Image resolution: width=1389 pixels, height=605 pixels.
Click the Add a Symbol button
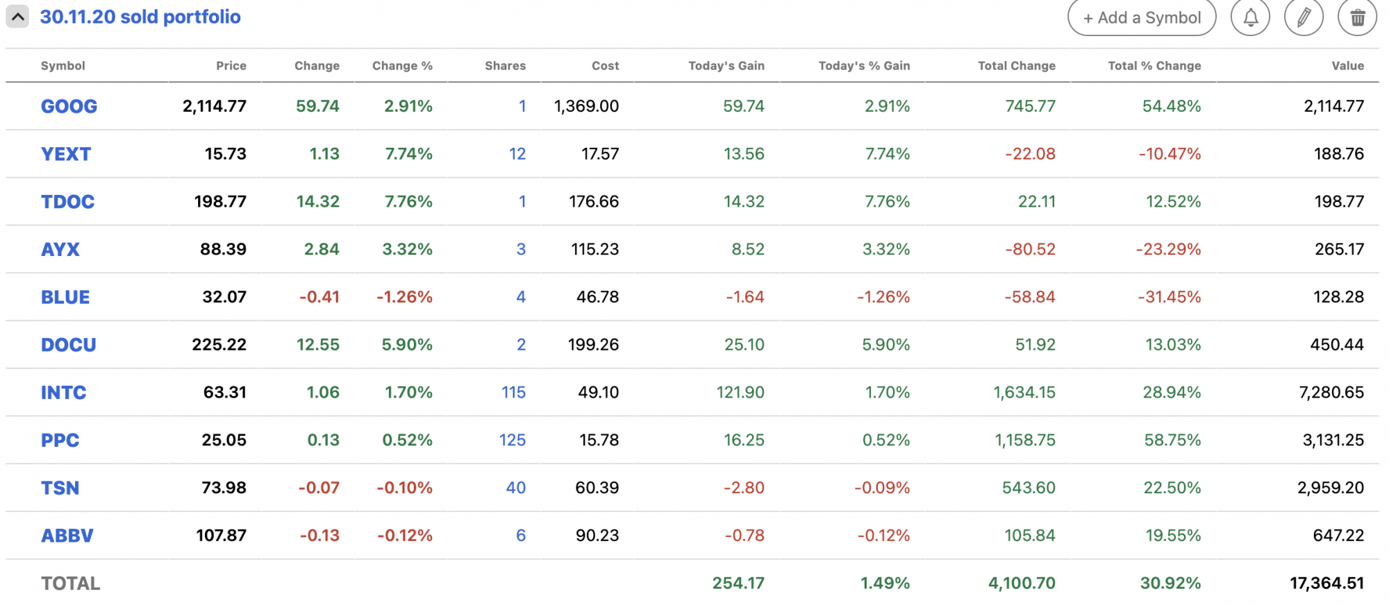point(1141,17)
